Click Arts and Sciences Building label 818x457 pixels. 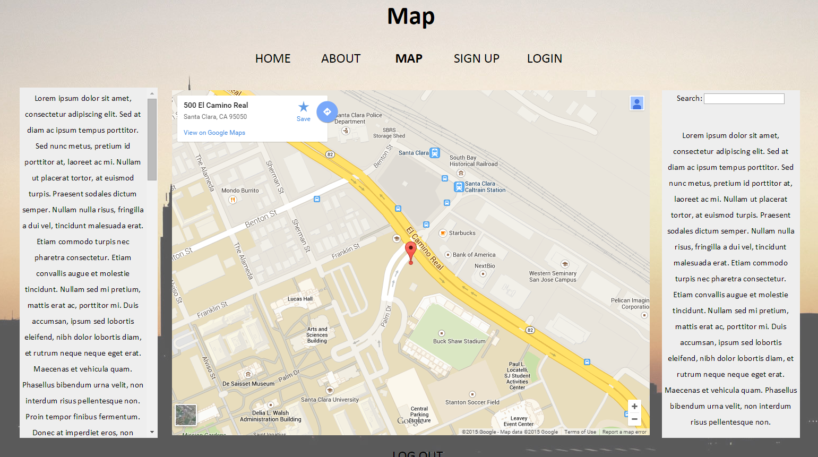[x=317, y=335]
